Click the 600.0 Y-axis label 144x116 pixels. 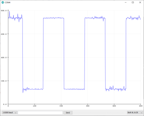pos(4,34)
